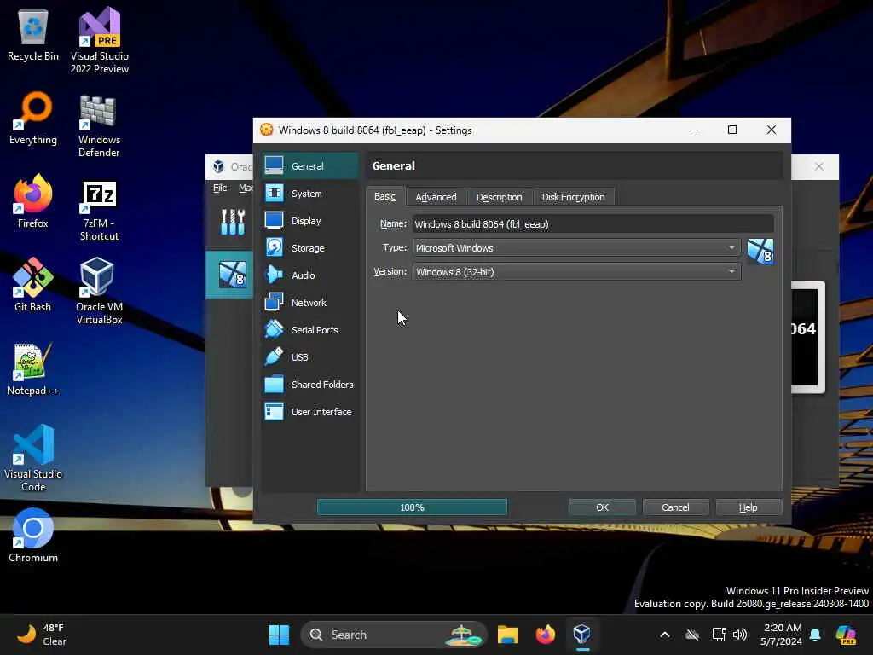Click the Name field of the VM
The height and width of the screenshot is (655, 873).
tap(593, 224)
